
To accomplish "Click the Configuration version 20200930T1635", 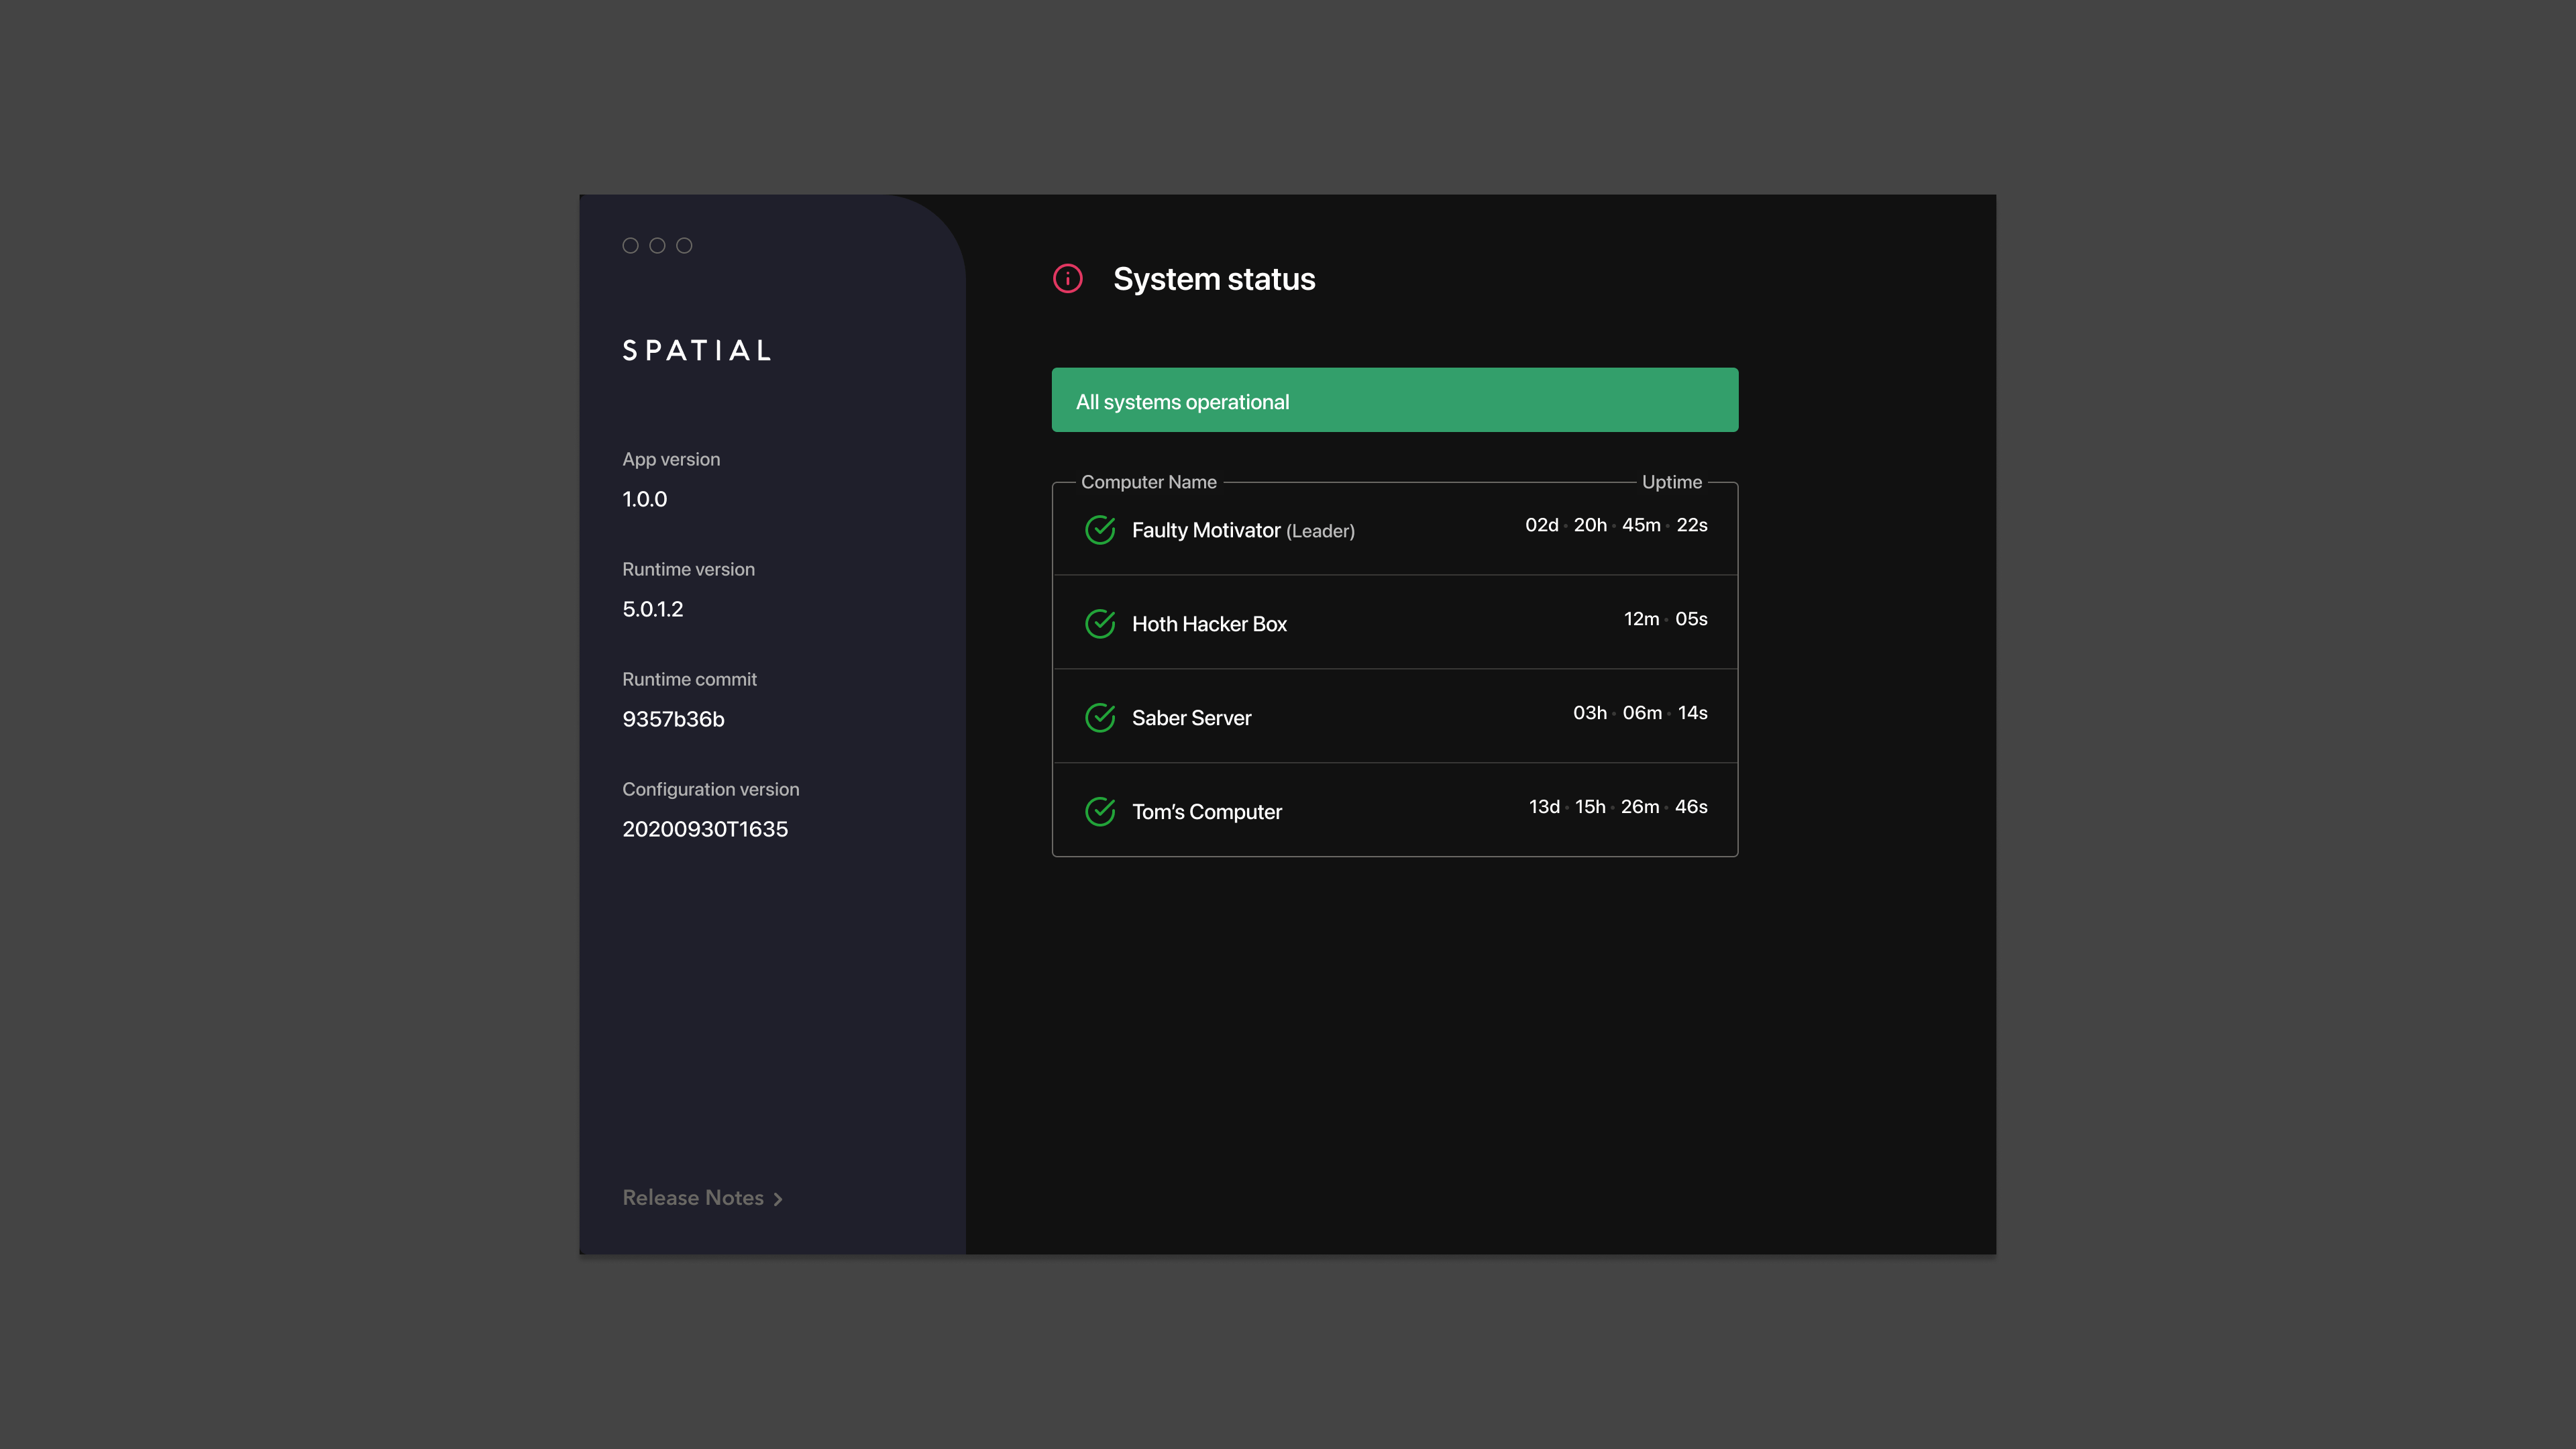I will pos(705,829).
